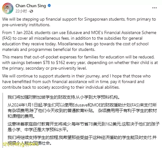Click paragraph starting "We will continue to support"
This screenshot has width=162, height=148.
[76, 81]
